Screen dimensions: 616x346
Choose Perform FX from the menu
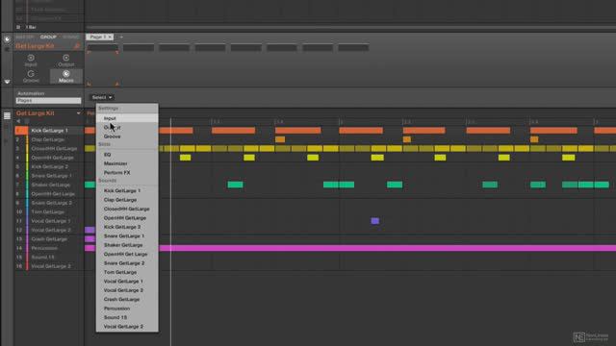(127, 173)
